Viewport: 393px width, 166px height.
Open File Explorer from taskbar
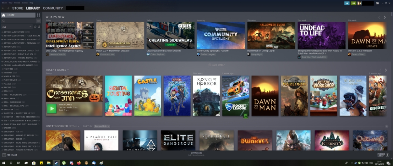click(x=49, y=163)
